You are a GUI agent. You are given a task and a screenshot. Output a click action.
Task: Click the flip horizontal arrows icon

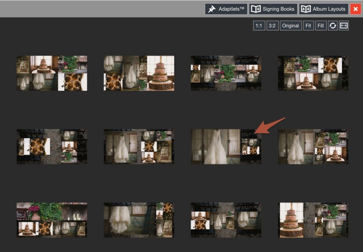click(344, 26)
